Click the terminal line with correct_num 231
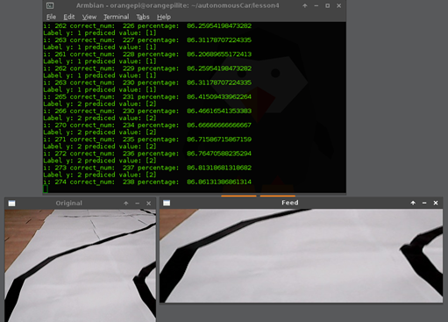 pyautogui.click(x=147, y=97)
